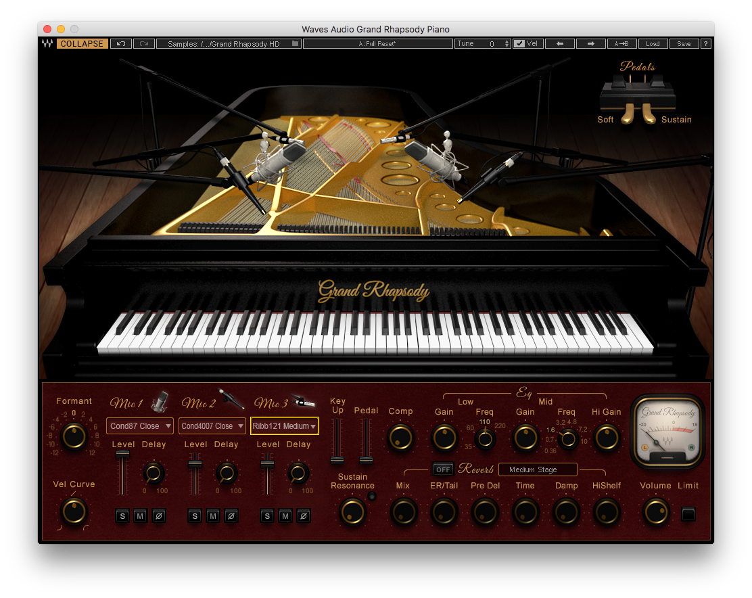Viewport: 752px width, 598px height.
Task: Click the Load button
Action: pyautogui.click(x=653, y=44)
